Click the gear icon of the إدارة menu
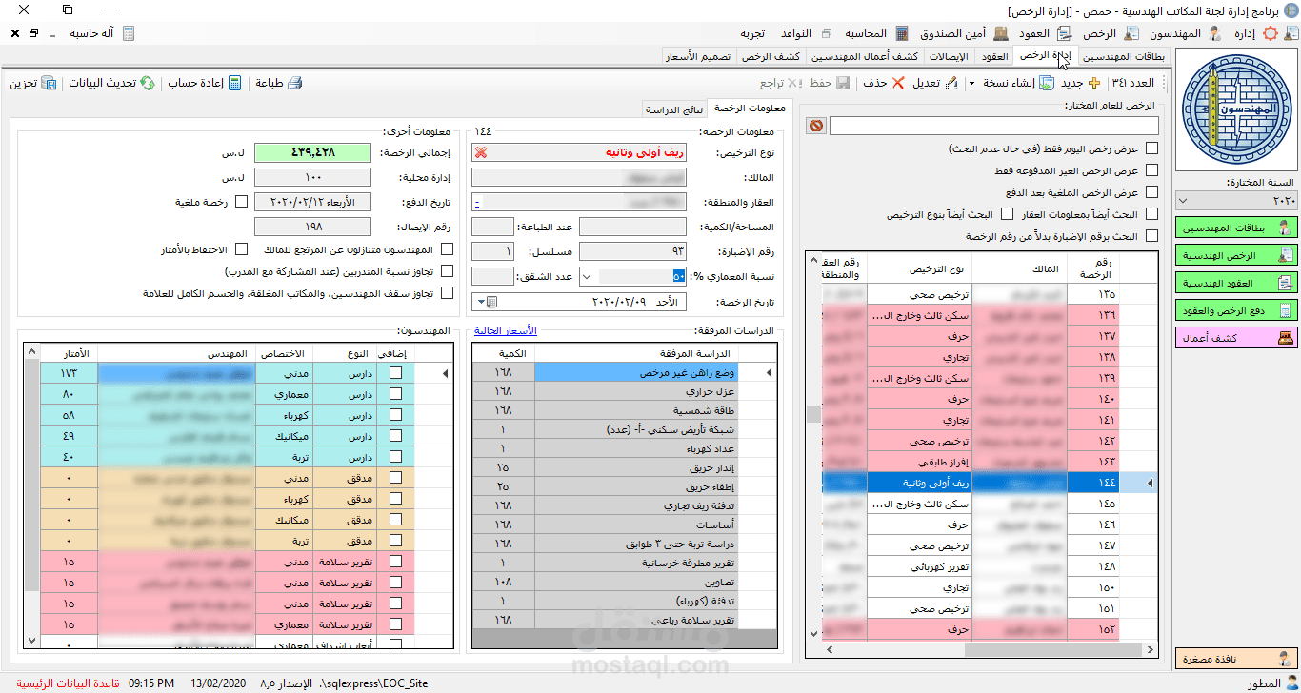 point(1270,33)
